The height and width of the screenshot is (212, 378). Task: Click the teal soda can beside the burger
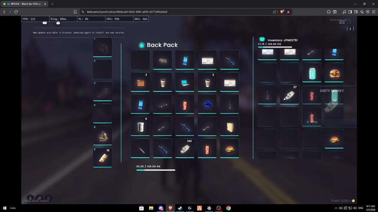[312, 73]
